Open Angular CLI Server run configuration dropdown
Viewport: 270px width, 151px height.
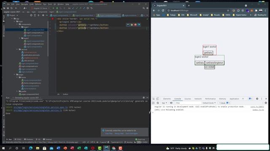[40, 8]
